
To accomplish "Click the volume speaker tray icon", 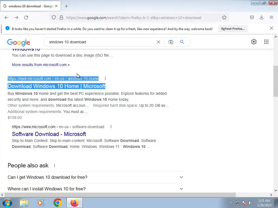I will click(x=251, y=203).
